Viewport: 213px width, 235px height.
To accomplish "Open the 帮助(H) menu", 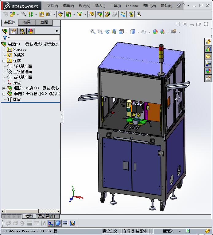I will [x=166, y=6].
